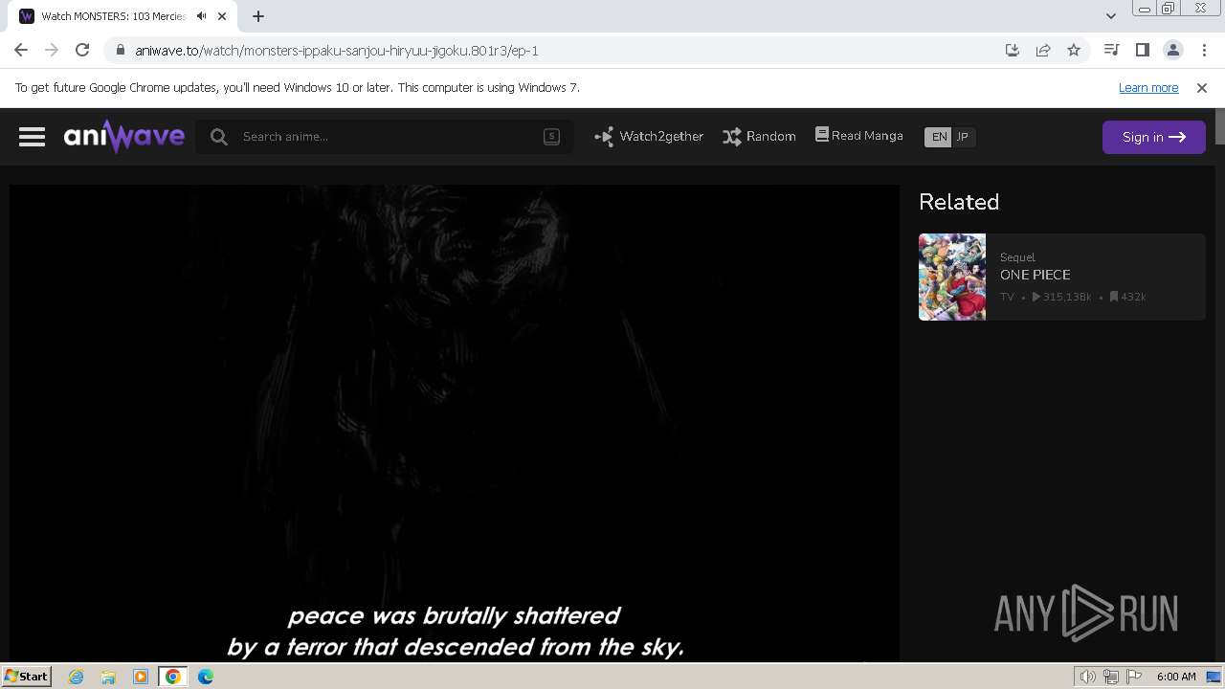Open Windows Explorer folder from taskbar

[108, 677]
